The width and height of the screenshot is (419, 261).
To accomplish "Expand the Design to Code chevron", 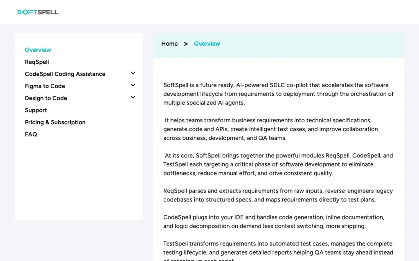I will pyautogui.click(x=133, y=97).
